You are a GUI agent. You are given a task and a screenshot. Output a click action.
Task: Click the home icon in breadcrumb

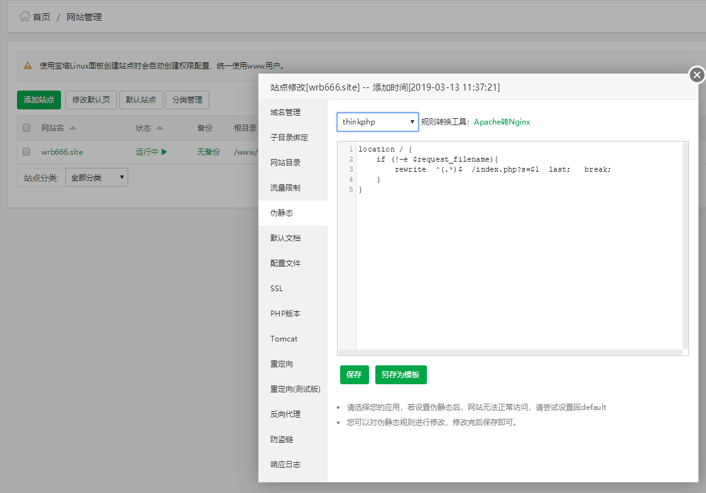coord(25,16)
